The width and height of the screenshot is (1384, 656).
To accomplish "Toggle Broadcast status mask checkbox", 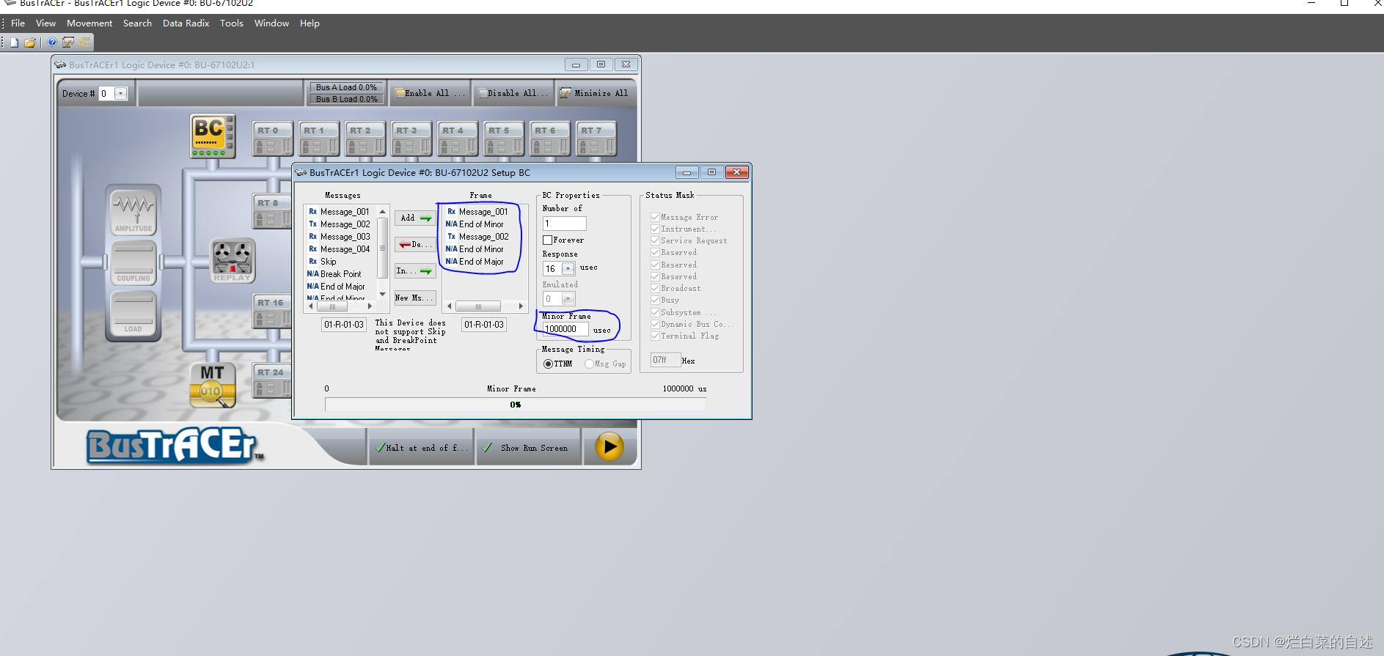I will coord(655,289).
